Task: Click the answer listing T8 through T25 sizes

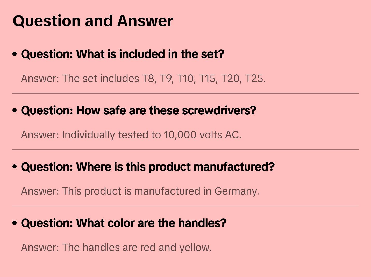Action: 143,79
